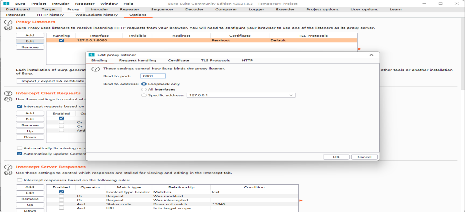Viewport: 465px width, 212px height.
Task: Open the Project menu
Action: [39, 4]
